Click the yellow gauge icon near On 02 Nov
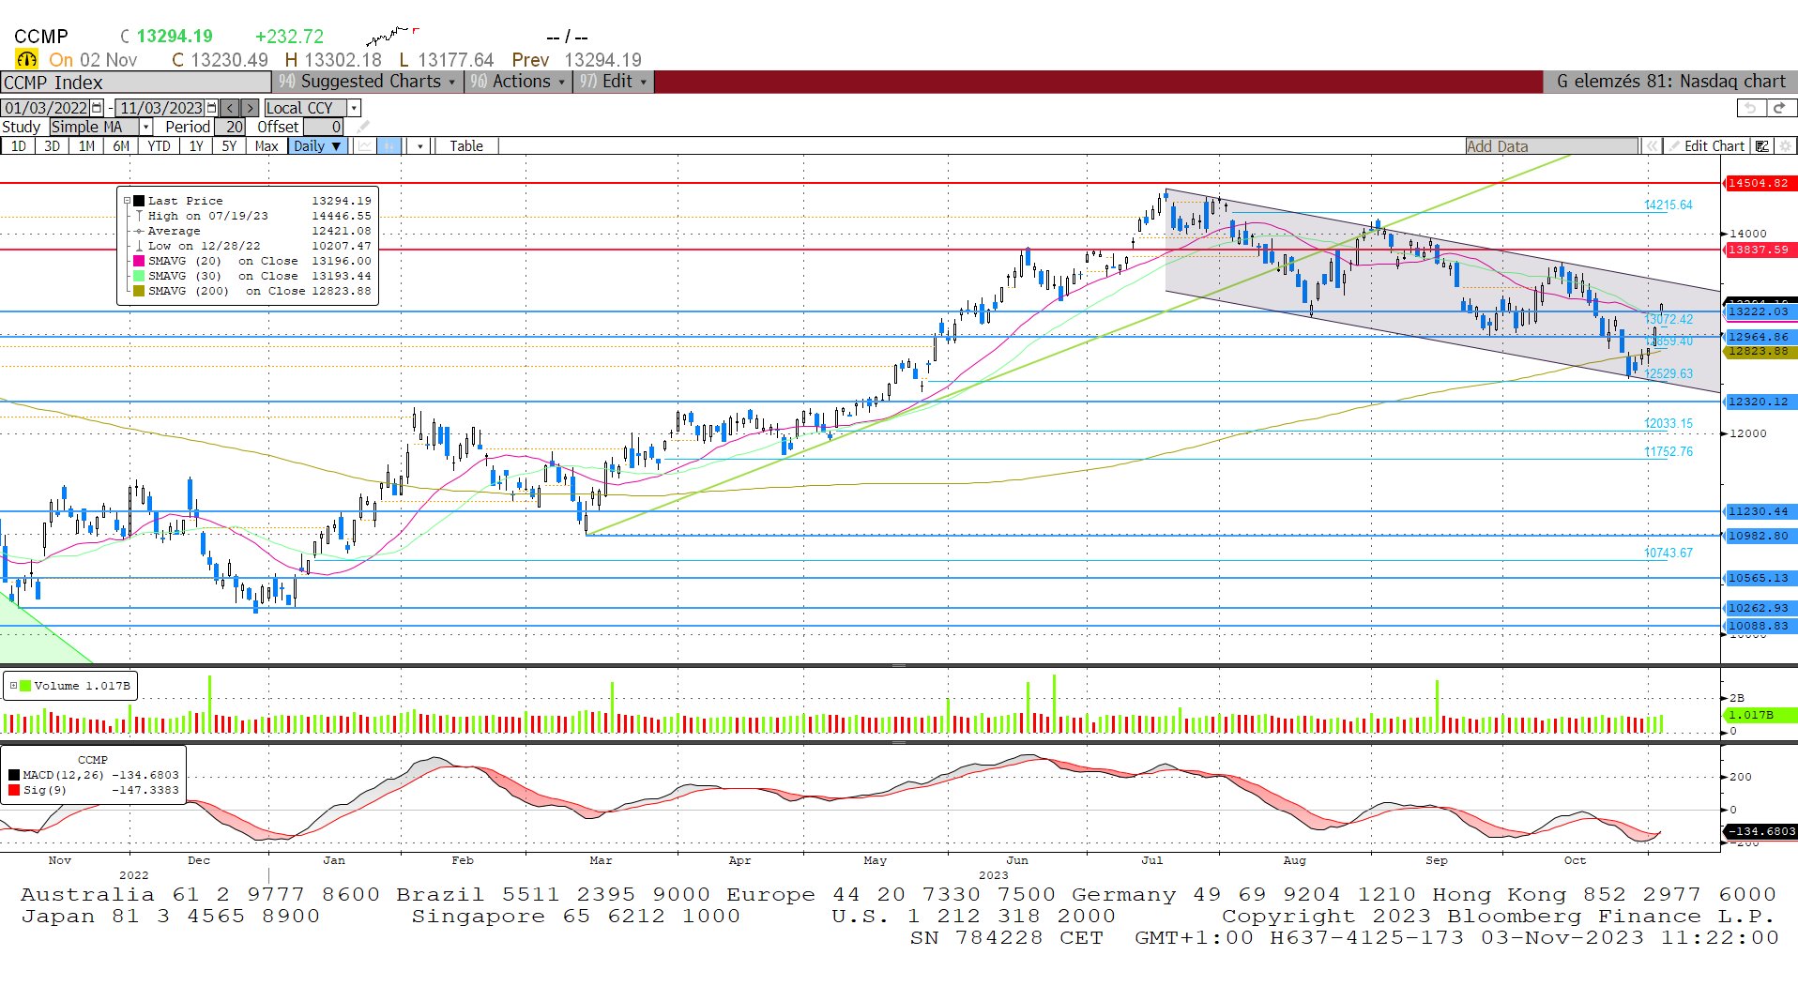 26,60
